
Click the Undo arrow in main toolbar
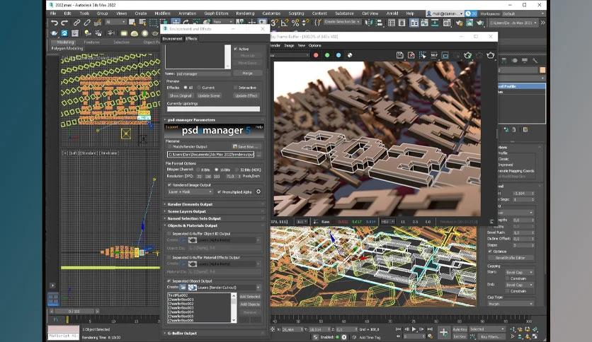(55, 23)
